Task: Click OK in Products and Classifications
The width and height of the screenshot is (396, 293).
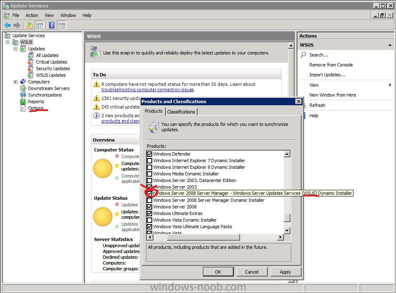Action: click(x=218, y=272)
